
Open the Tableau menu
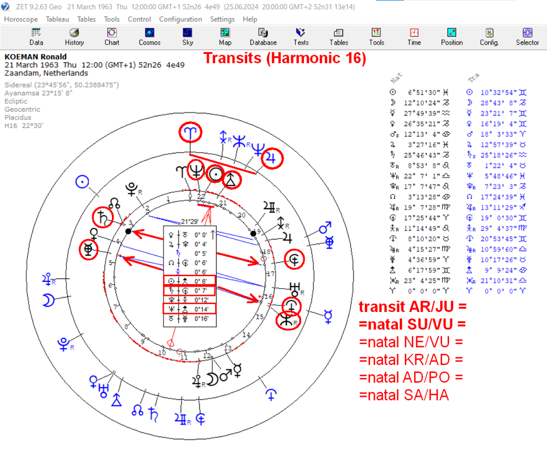click(57, 19)
